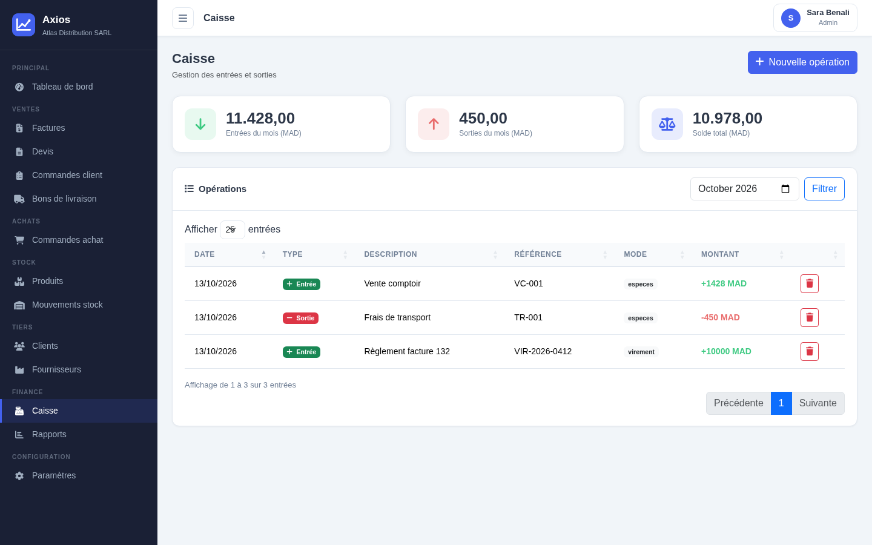This screenshot has width=872, height=545.
Task: Click the Sortie badge for Frais de transport
Action: coord(300,318)
